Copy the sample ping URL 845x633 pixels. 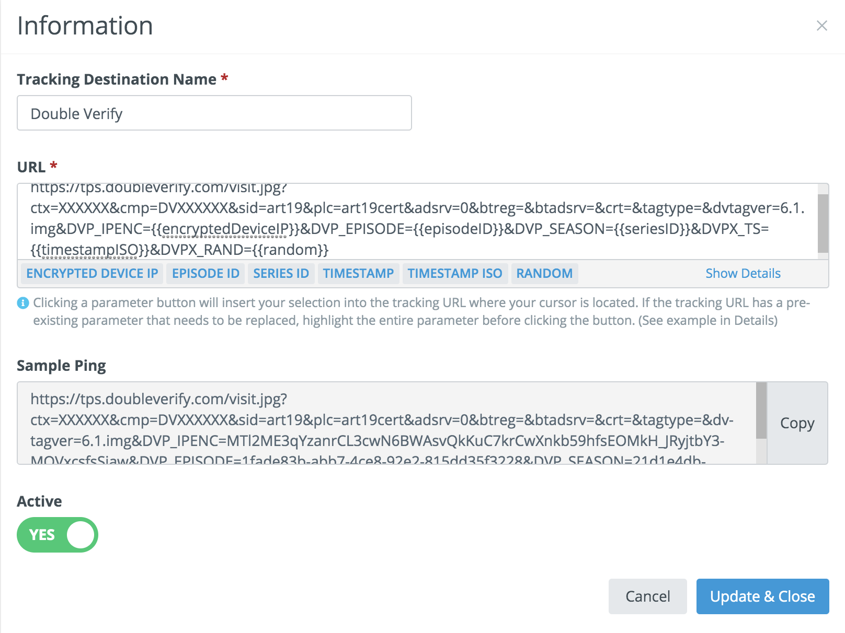(x=797, y=423)
